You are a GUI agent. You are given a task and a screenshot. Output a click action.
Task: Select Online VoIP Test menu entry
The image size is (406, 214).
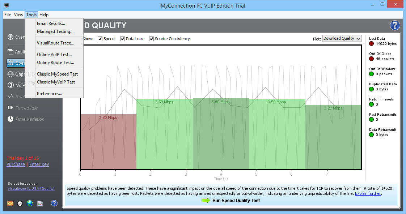54,54
